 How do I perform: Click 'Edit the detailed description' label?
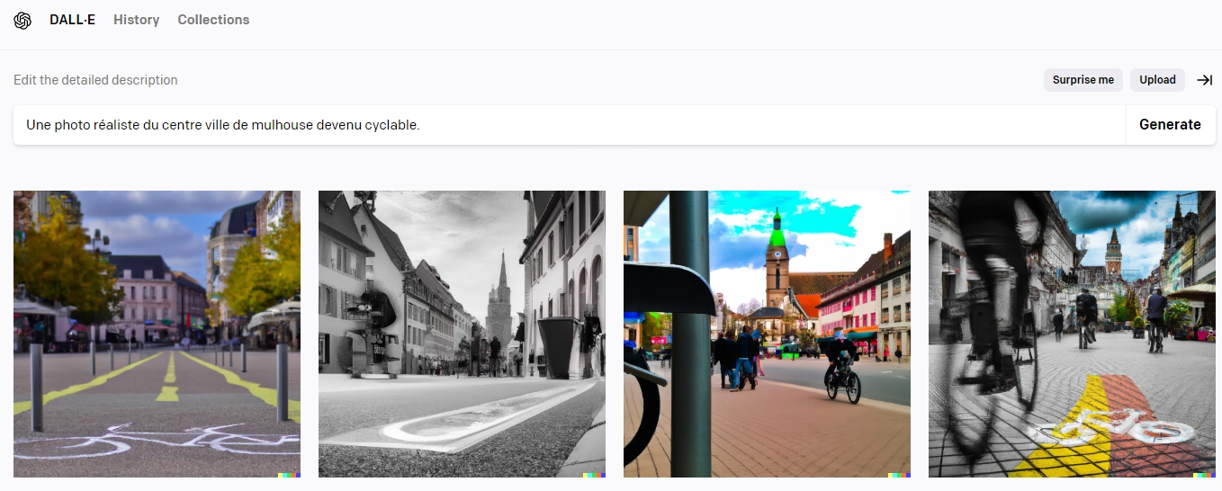point(95,80)
